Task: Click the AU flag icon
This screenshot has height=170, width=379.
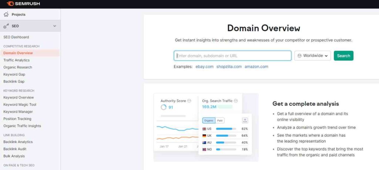Action: click(x=204, y=143)
